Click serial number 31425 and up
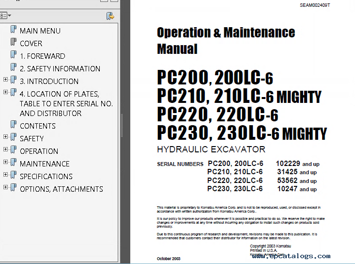 [x=297, y=172]
